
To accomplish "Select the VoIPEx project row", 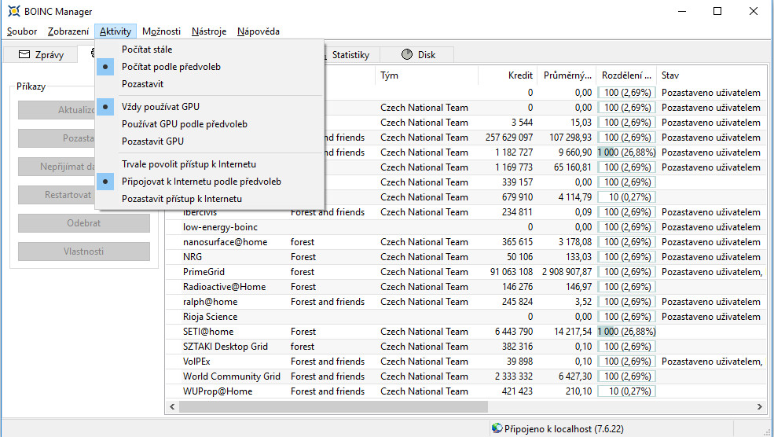I will tap(465, 362).
